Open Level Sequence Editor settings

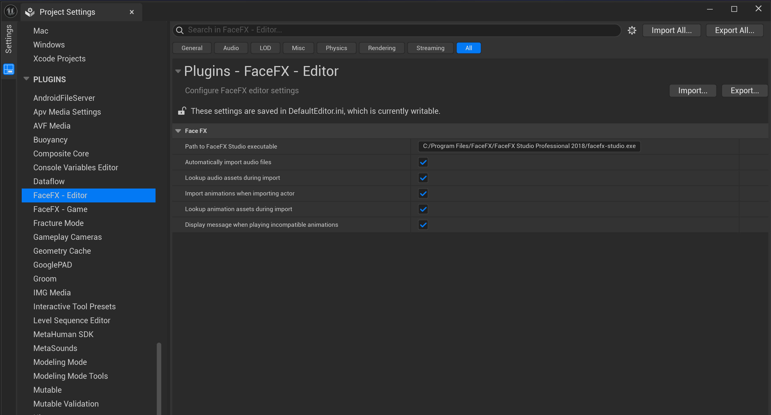(x=72, y=321)
